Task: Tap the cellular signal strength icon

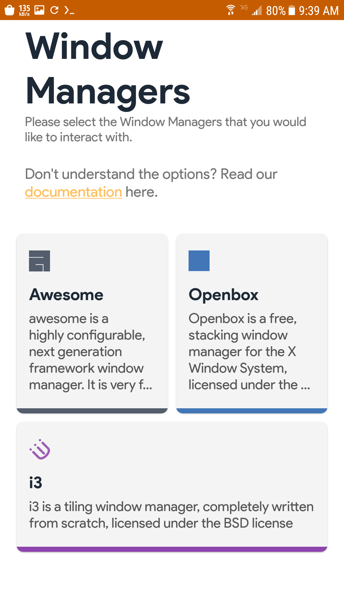Action: (x=257, y=11)
